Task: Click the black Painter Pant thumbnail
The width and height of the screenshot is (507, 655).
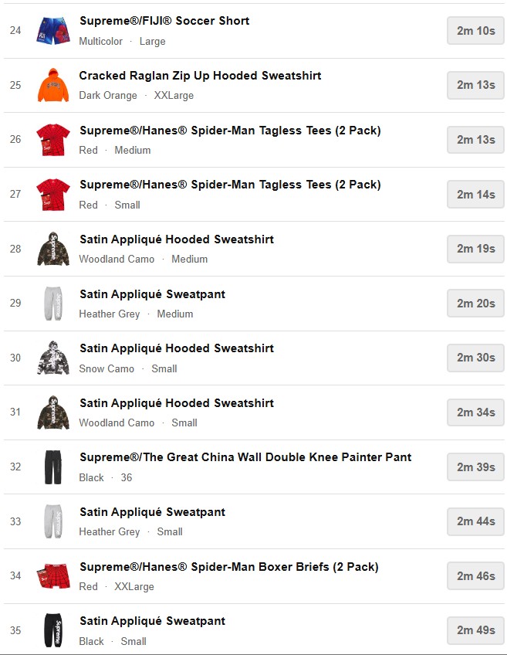Action: coord(52,467)
